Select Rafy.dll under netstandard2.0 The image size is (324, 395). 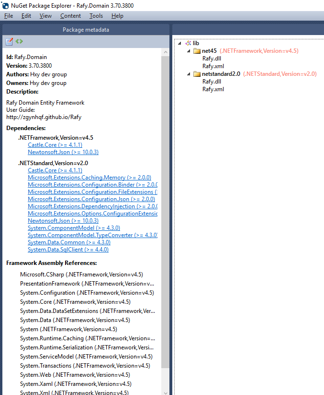[x=212, y=82]
